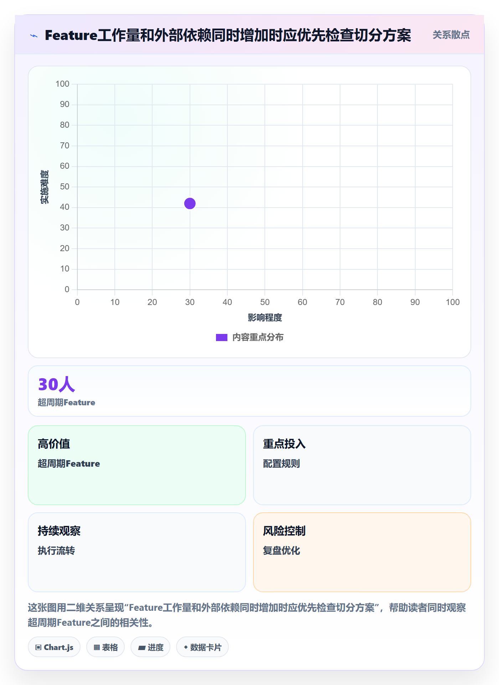
Task: Click the purple data point on the scatter chart
Action: point(190,203)
